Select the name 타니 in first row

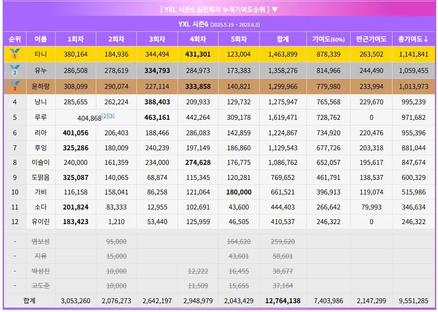[x=41, y=54]
